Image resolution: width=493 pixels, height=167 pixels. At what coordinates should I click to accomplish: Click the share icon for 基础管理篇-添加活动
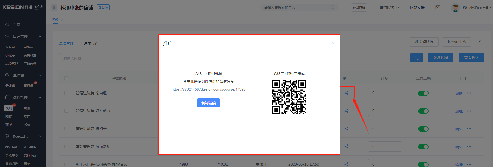click(346, 147)
